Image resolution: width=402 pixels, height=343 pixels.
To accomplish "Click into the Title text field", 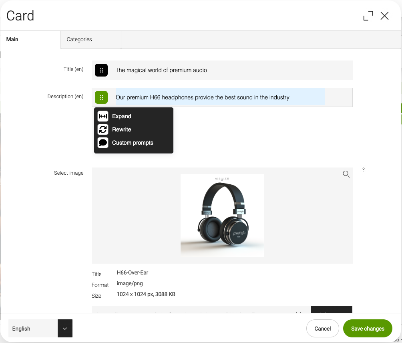I will click(x=232, y=70).
